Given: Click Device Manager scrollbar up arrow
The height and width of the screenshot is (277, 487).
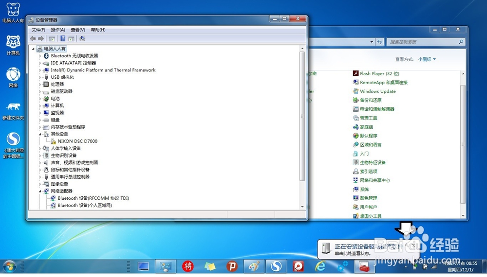Looking at the screenshot, I should [302, 49].
